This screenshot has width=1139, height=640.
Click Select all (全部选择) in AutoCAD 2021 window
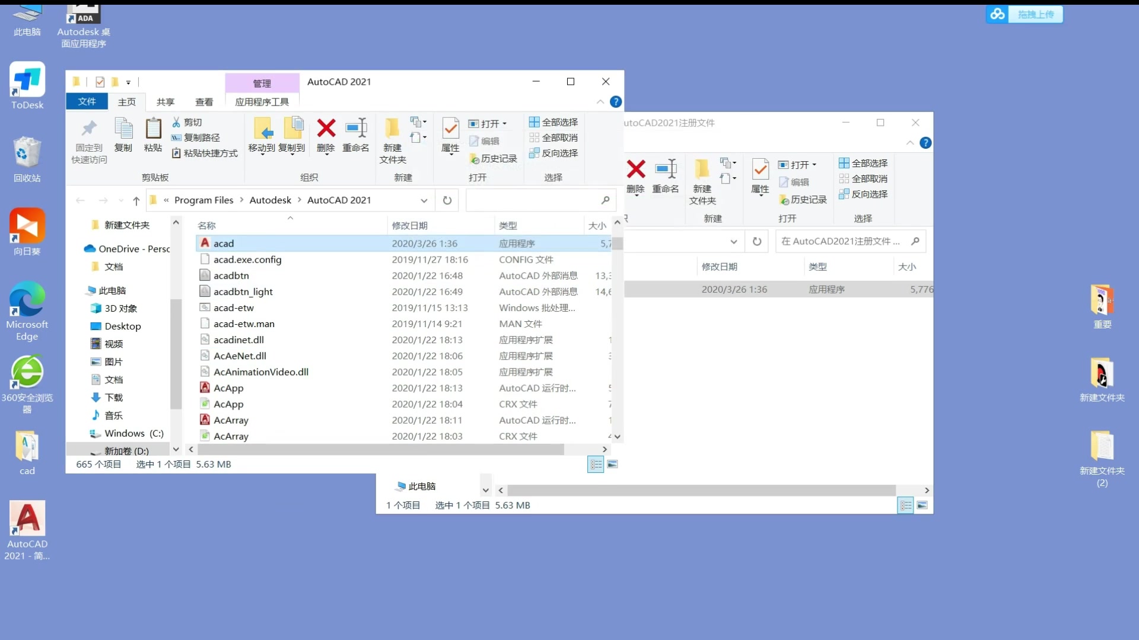(x=553, y=122)
